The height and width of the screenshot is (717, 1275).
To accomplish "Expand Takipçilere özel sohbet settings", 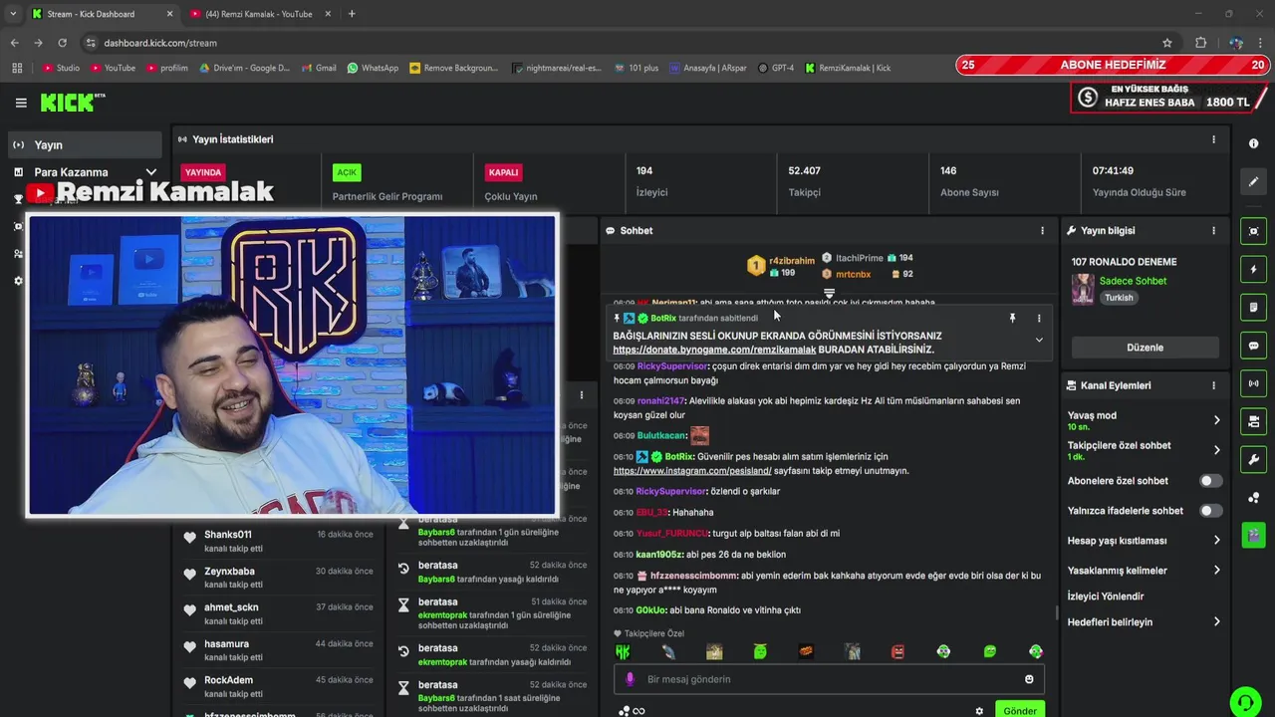I will tap(1216, 450).
